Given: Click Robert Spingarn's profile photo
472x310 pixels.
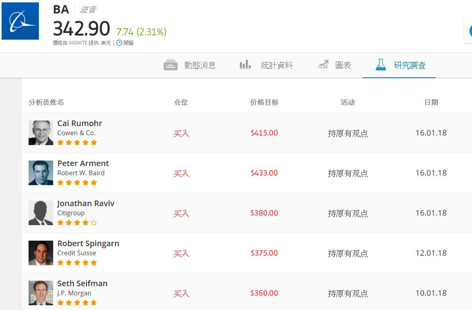Looking at the screenshot, I should tap(41, 253).
